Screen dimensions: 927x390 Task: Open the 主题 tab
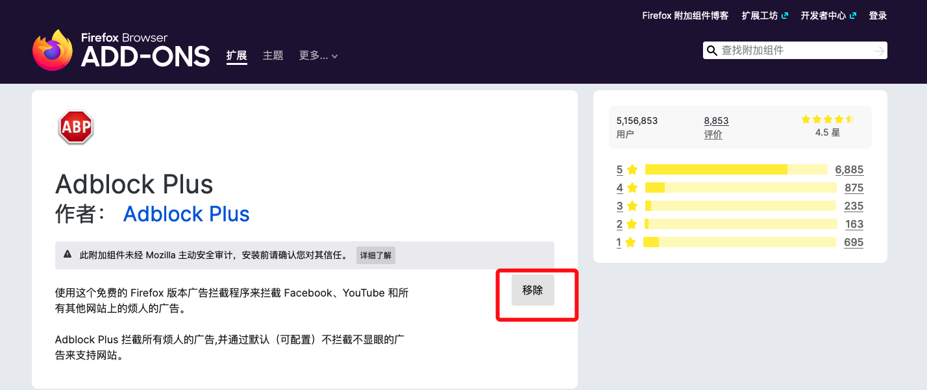pos(273,56)
